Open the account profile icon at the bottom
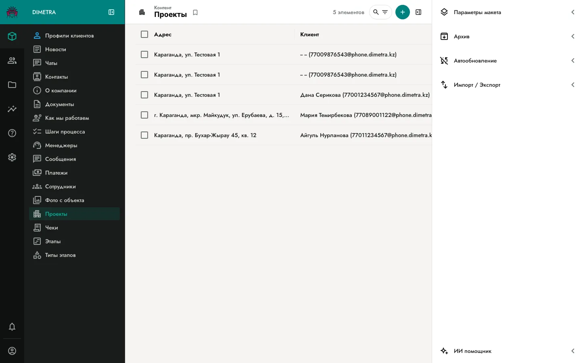The height and width of the screenshot is (363, 581). [12, 351]
